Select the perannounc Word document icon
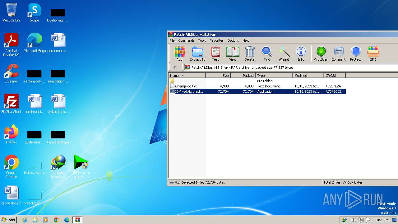 click(x=58, y=43)
